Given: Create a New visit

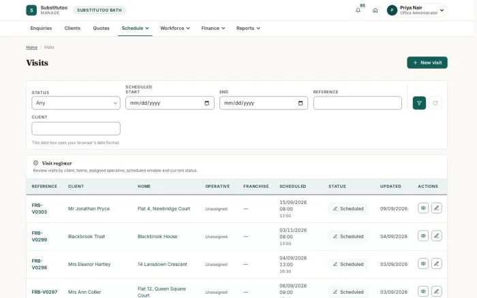Looking at the screenshot, I should 427,63.
